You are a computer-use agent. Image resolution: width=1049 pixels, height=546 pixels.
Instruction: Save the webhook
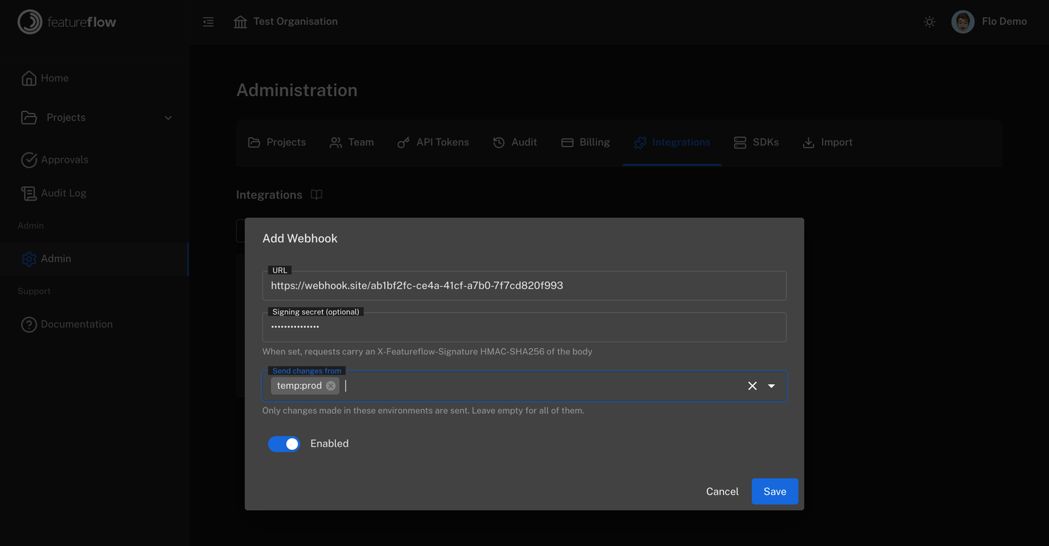point(775,491)
